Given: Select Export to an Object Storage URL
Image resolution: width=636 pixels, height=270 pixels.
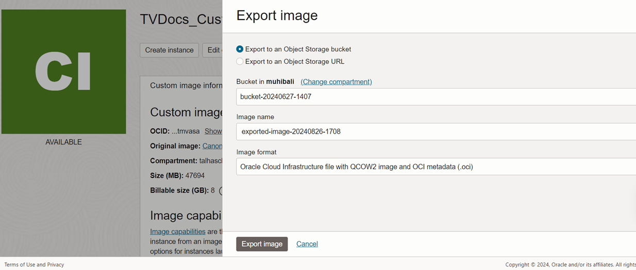Looking at the screenshot, I should click(240, 62).
